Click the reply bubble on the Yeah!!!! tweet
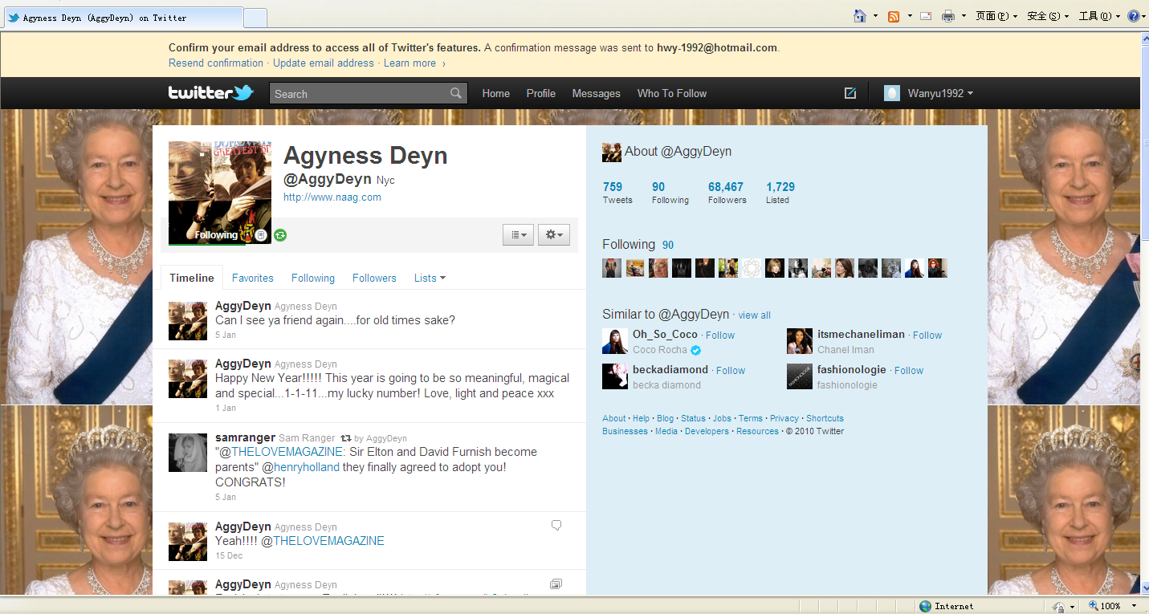The width and height of the screenshot is (1149, 614). coord(556,526)
